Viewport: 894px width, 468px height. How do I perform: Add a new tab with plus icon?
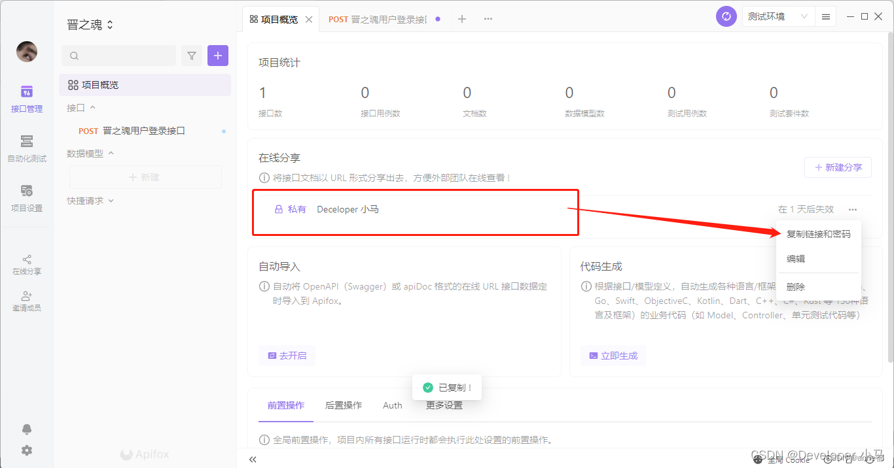[x=462, y=19]
